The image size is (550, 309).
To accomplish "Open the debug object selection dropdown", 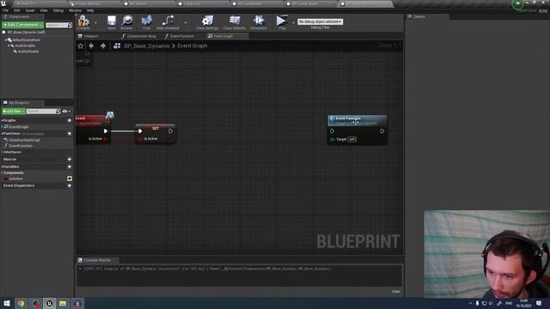I will pyautogui.click(x=321, y=21).
